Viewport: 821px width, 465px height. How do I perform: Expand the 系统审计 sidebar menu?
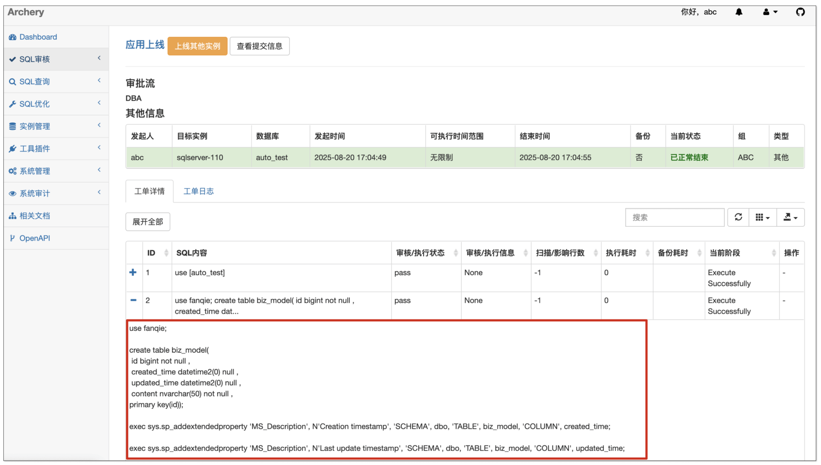click(56, 193)
